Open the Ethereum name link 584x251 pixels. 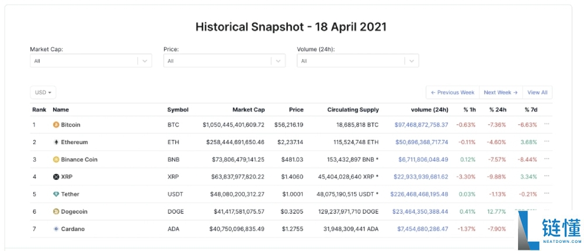(x=74, y=142)
